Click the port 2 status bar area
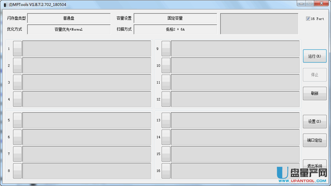Viewport: 331px width, 186px height. (x=87, y=66)
